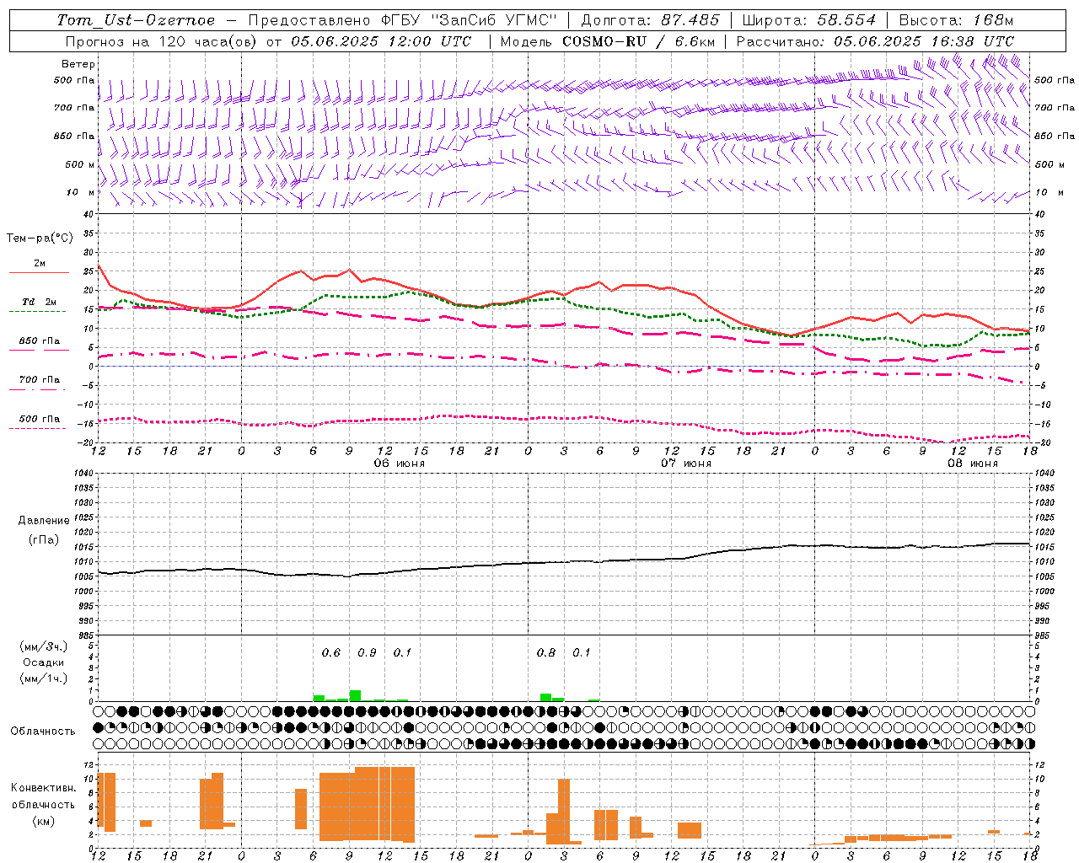Click the Облачность cloud cover label
This screenshot has height=863, width=1079.
coord(43,732)
